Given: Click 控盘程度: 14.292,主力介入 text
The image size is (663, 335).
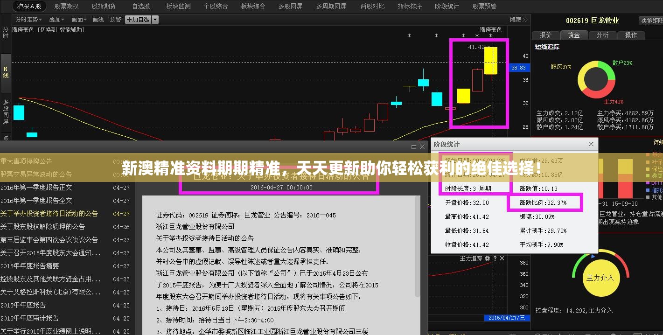Looking at the screenshot, I should tap(574, 310).
